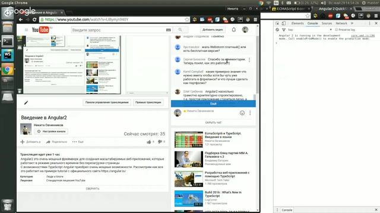380x213 pixels.
Task: Like the video with thumbs up
Action: 149,142
